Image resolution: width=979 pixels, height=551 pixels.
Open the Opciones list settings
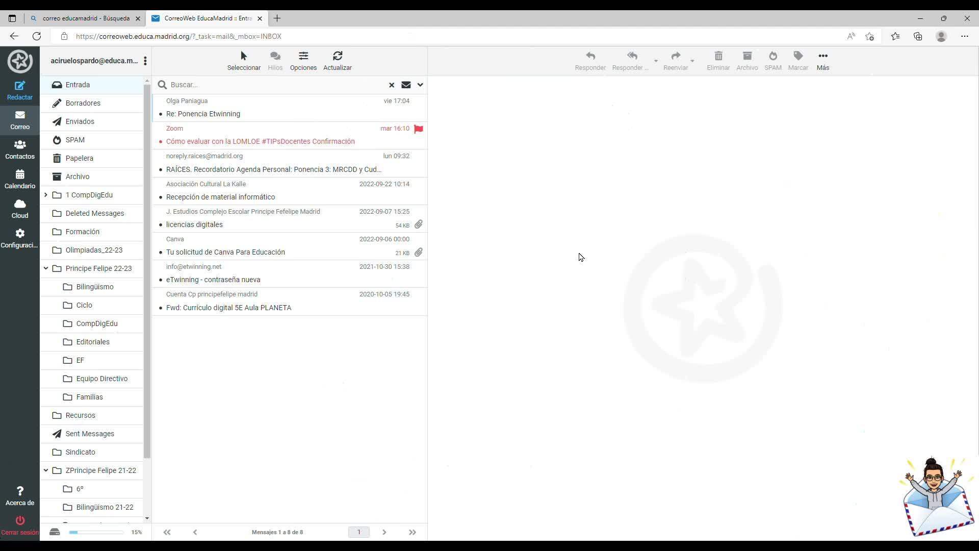(303, 56)
